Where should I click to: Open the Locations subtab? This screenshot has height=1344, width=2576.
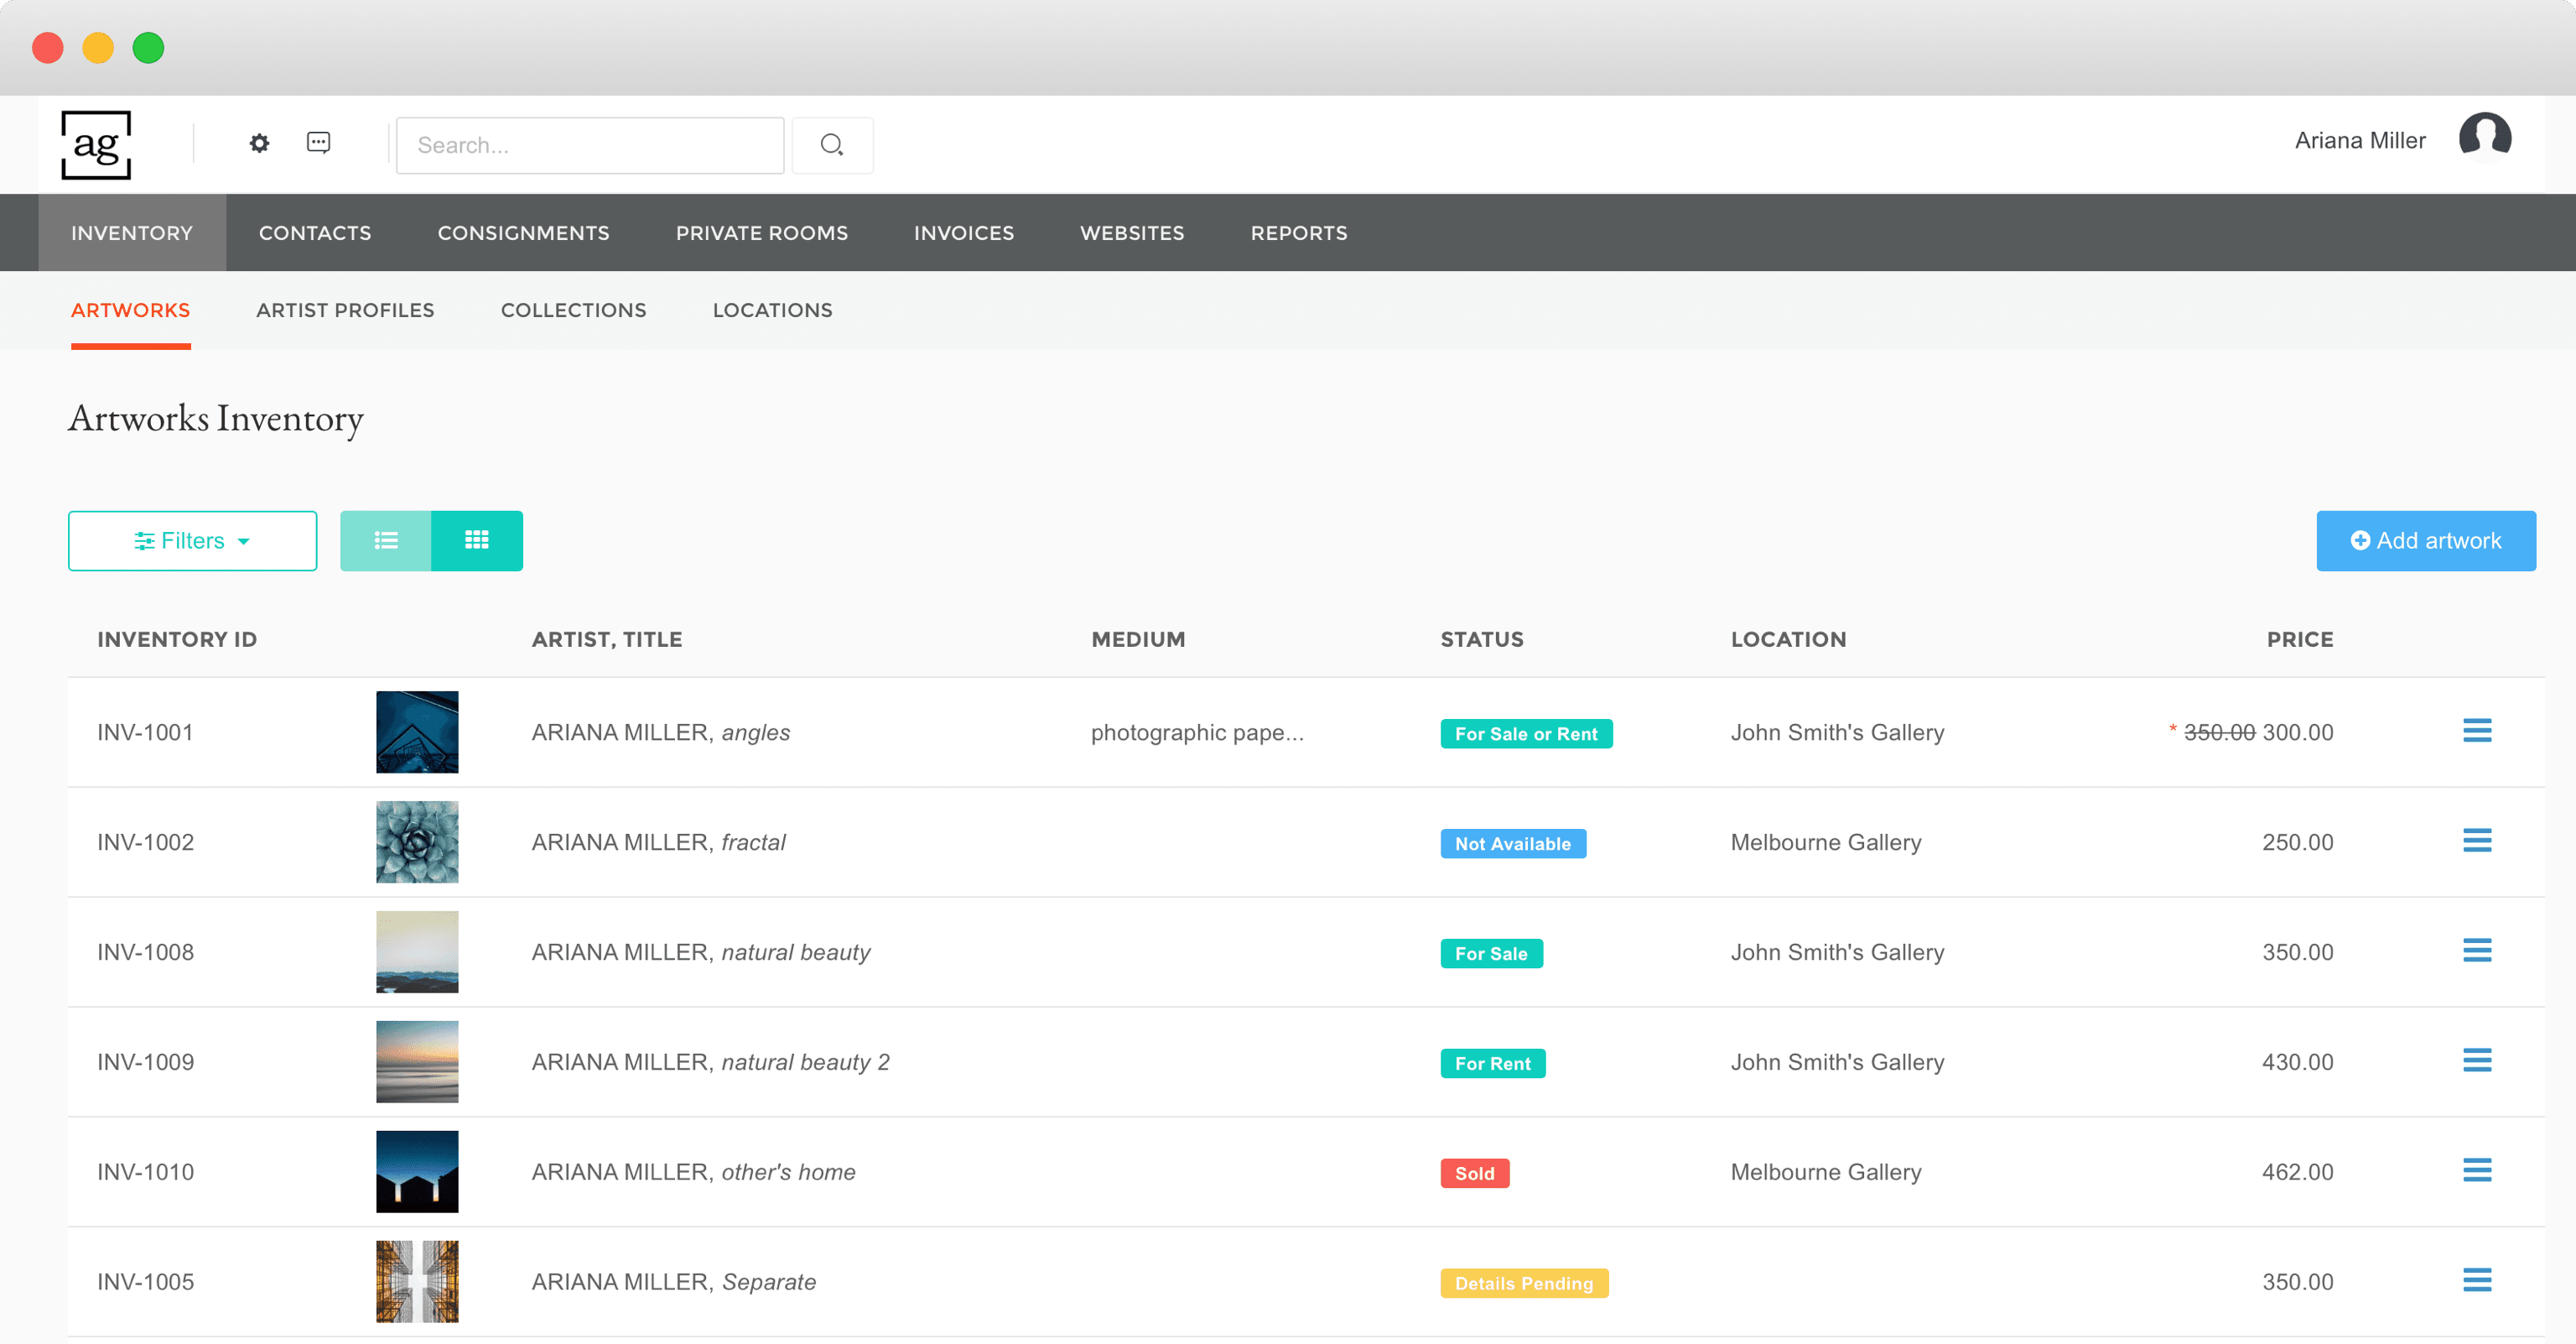(772, 310)
